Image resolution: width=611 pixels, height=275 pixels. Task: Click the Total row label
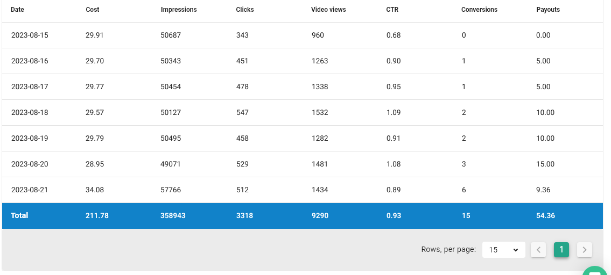click(19, 216)
